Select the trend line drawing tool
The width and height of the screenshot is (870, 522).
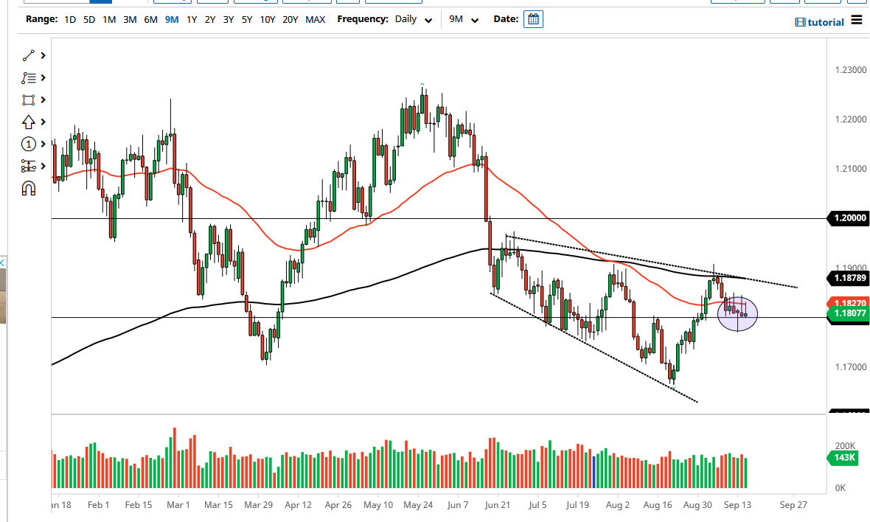pos(29,55)
